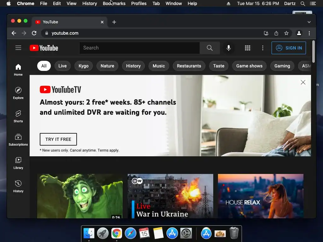Select the History filter chip

click(133, 66)
